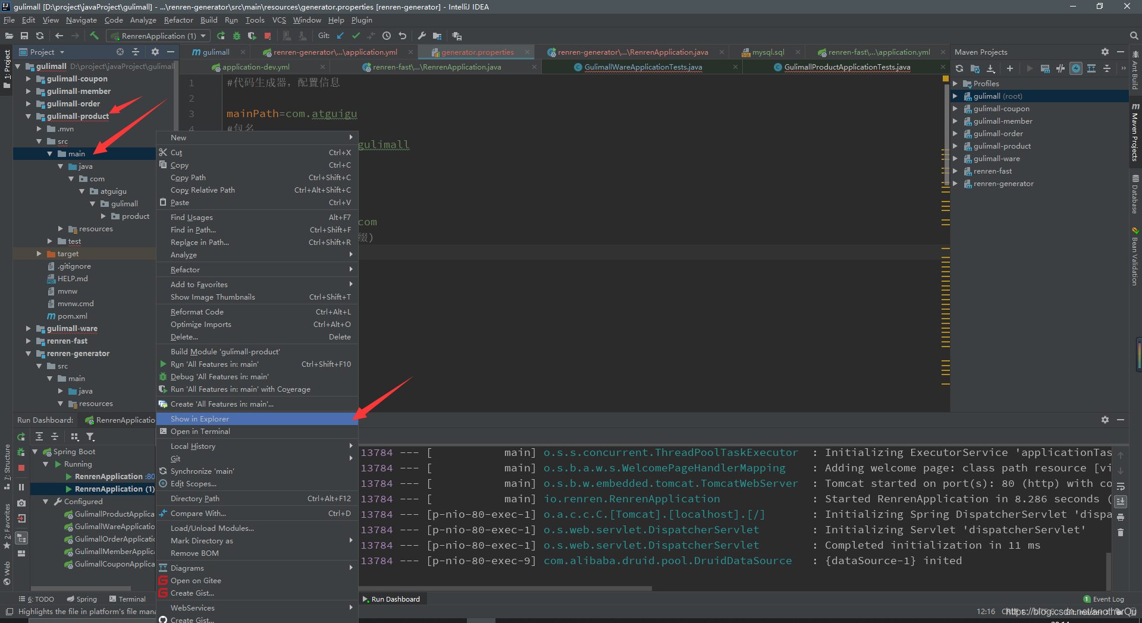Select Open in Terminal context menu item
Image resolution: width=1142 pixels, height=623 pixels.
[x=257, y=431]
